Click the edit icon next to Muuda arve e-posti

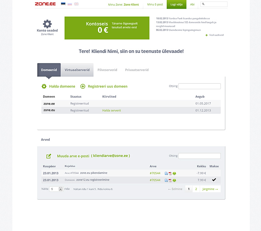[x=49, y=156]
